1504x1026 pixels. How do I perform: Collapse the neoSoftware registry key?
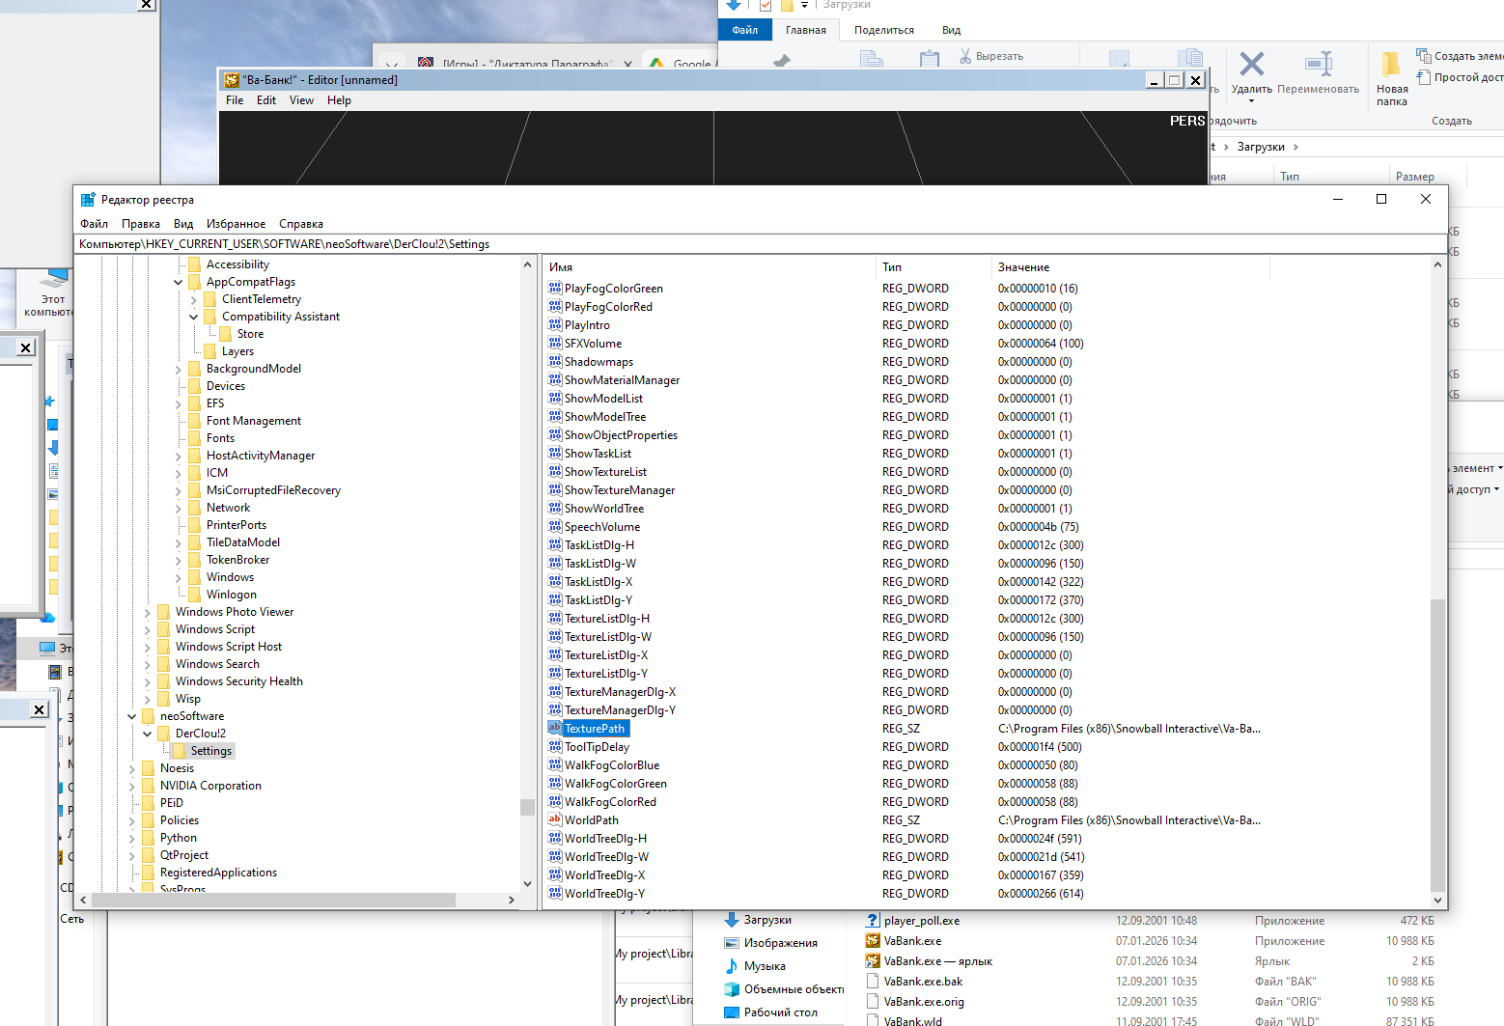click(x=132, y=716)
